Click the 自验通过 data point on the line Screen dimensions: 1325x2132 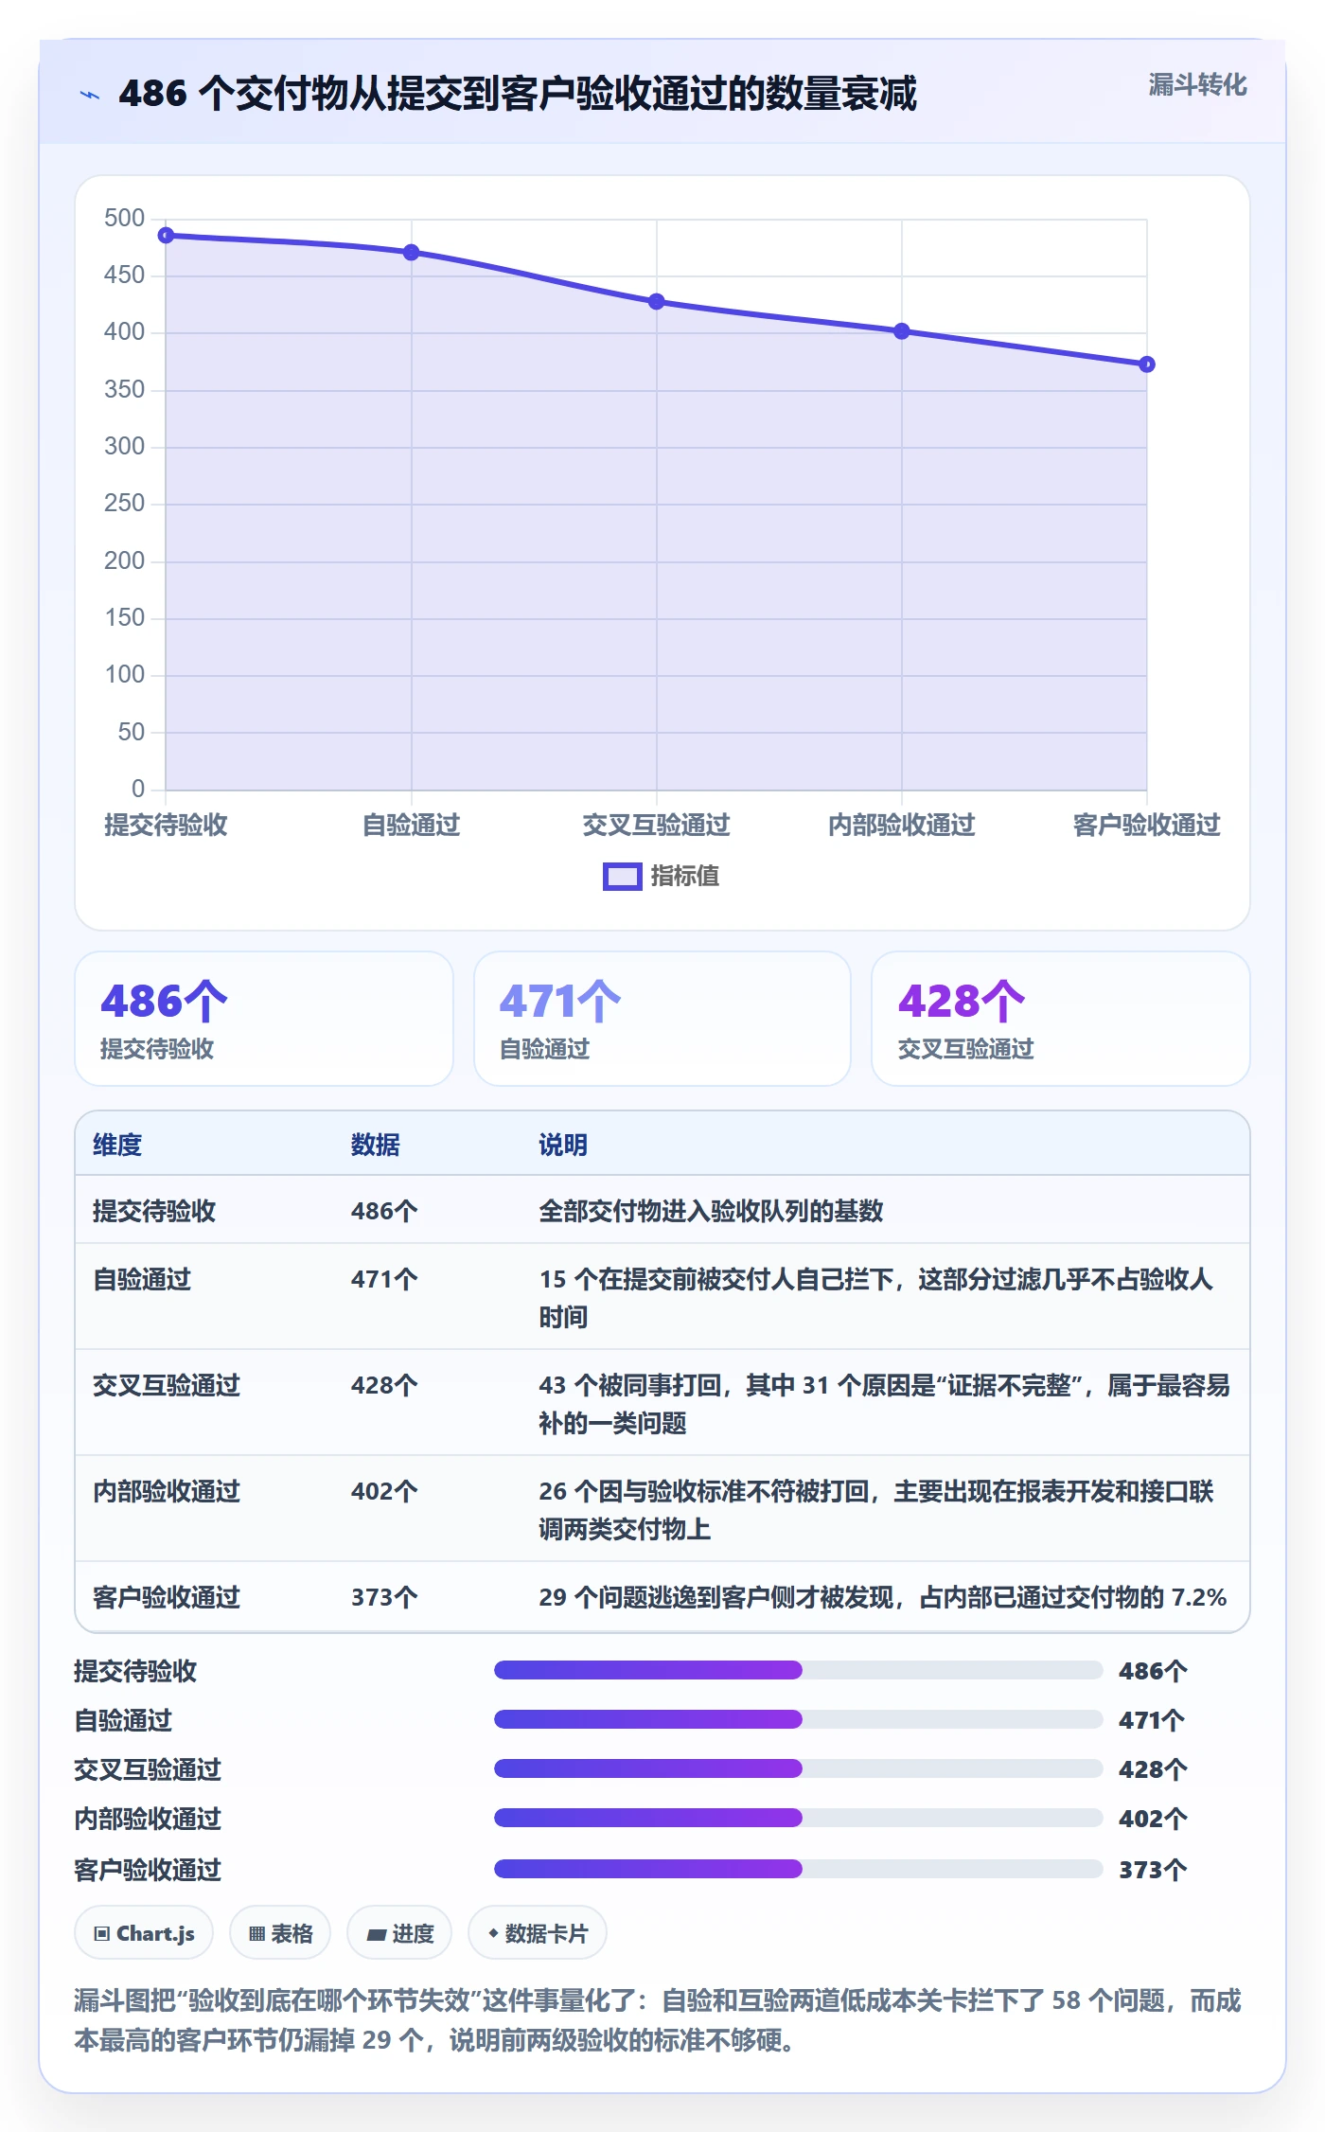click(412, 253)
